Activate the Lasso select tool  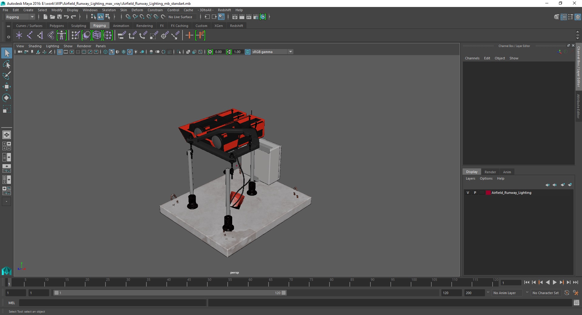pos(7,65)
